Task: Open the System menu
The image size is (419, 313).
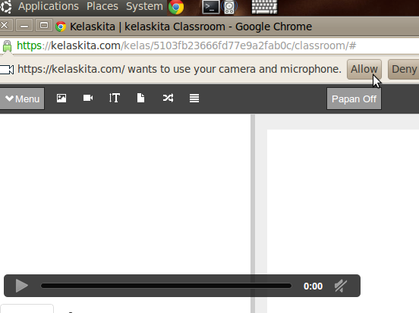Action: point(144,6)
